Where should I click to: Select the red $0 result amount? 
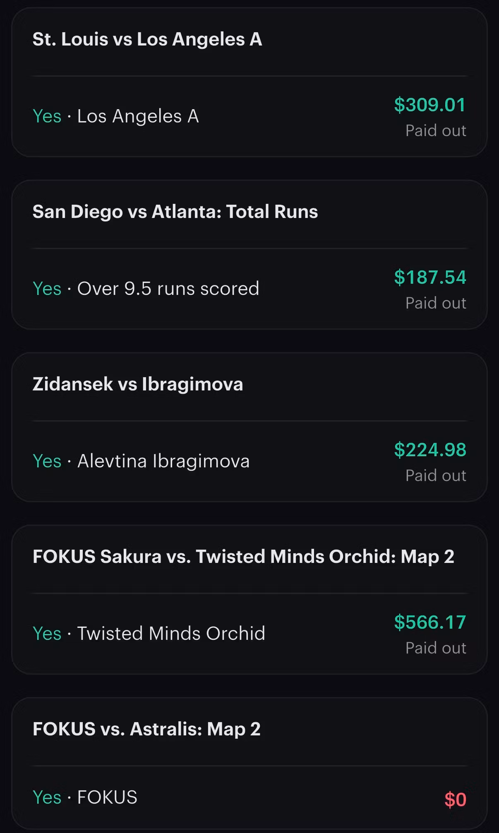455,799
